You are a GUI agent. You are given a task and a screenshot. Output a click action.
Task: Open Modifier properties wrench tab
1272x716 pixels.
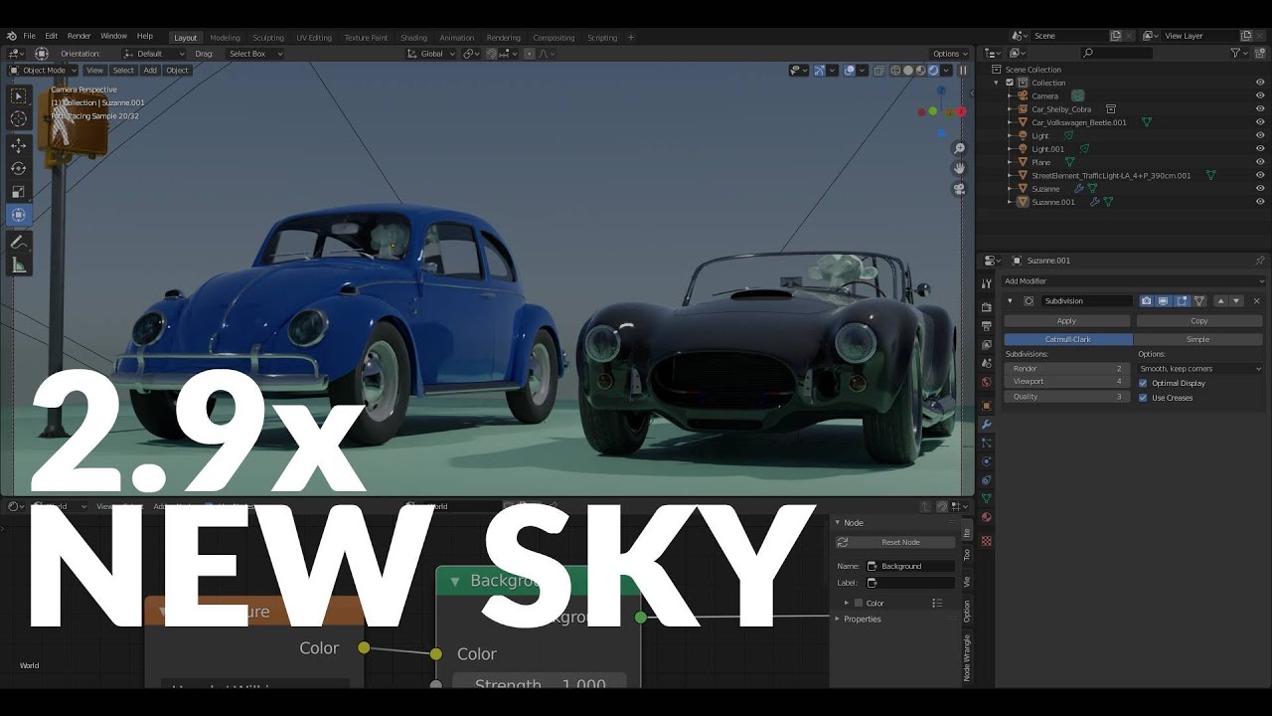(986, 425)
